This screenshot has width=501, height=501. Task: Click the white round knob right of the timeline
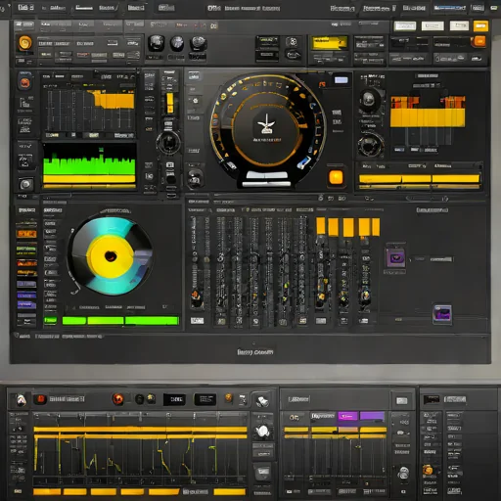[262, 432]
